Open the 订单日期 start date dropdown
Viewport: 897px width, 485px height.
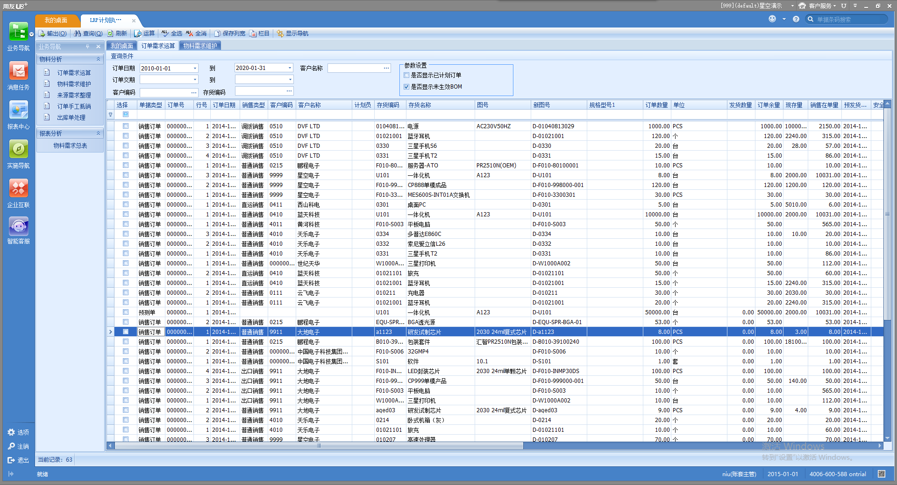point(195,68)
